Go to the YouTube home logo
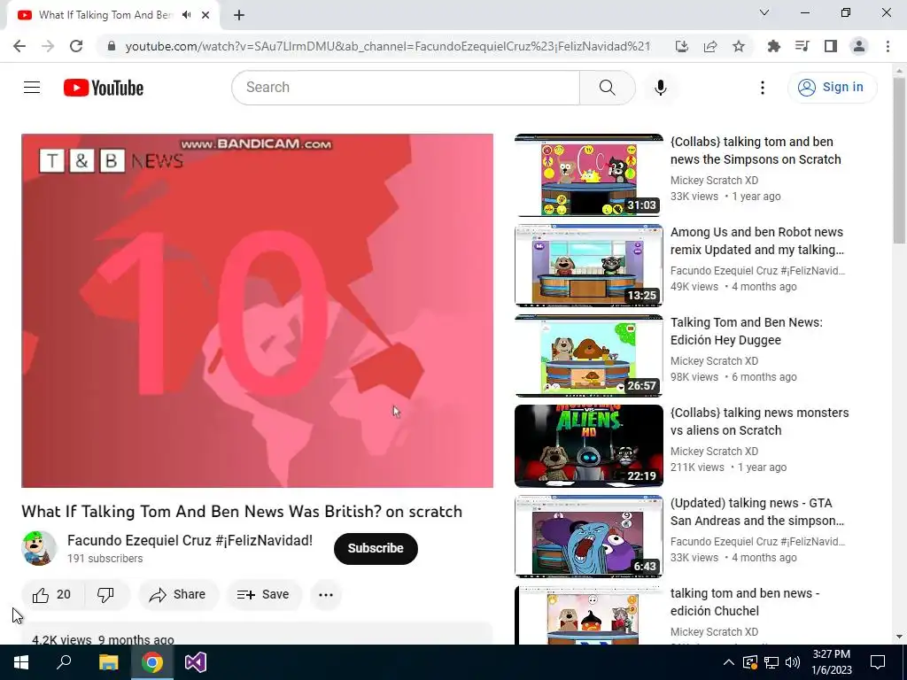The width and height of the screenshot is (907, 680). coord(104,88)
